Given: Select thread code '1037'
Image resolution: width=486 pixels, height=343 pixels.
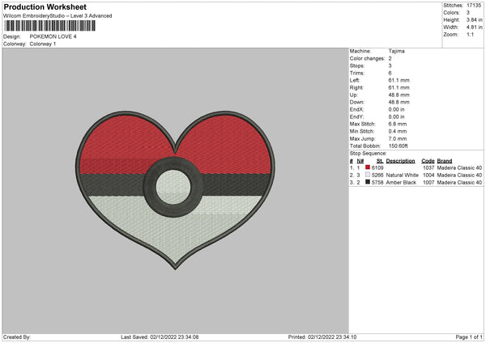Looking at the screenshot, I should point(428,167).
